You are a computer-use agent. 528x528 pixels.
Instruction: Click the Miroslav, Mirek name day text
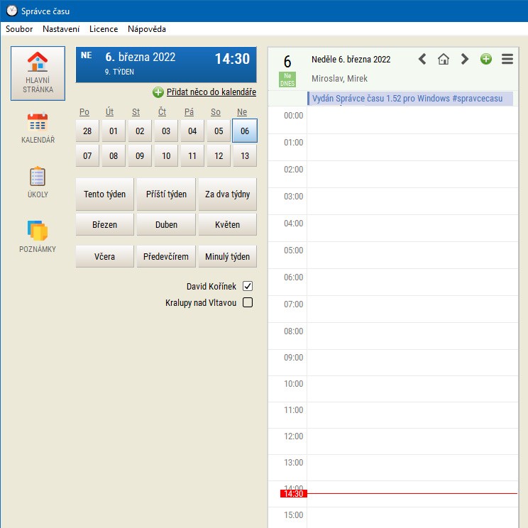tap(339, 79)
